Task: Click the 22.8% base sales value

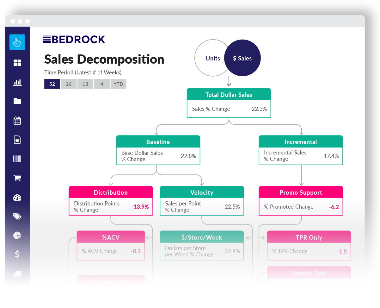Action: click(188, 156)
